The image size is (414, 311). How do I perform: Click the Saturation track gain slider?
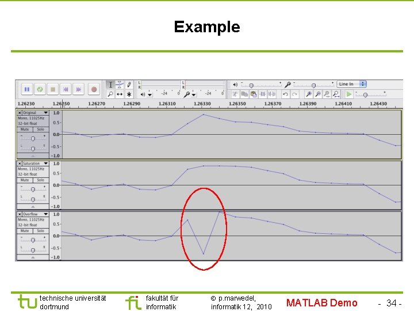click(33, 188)
